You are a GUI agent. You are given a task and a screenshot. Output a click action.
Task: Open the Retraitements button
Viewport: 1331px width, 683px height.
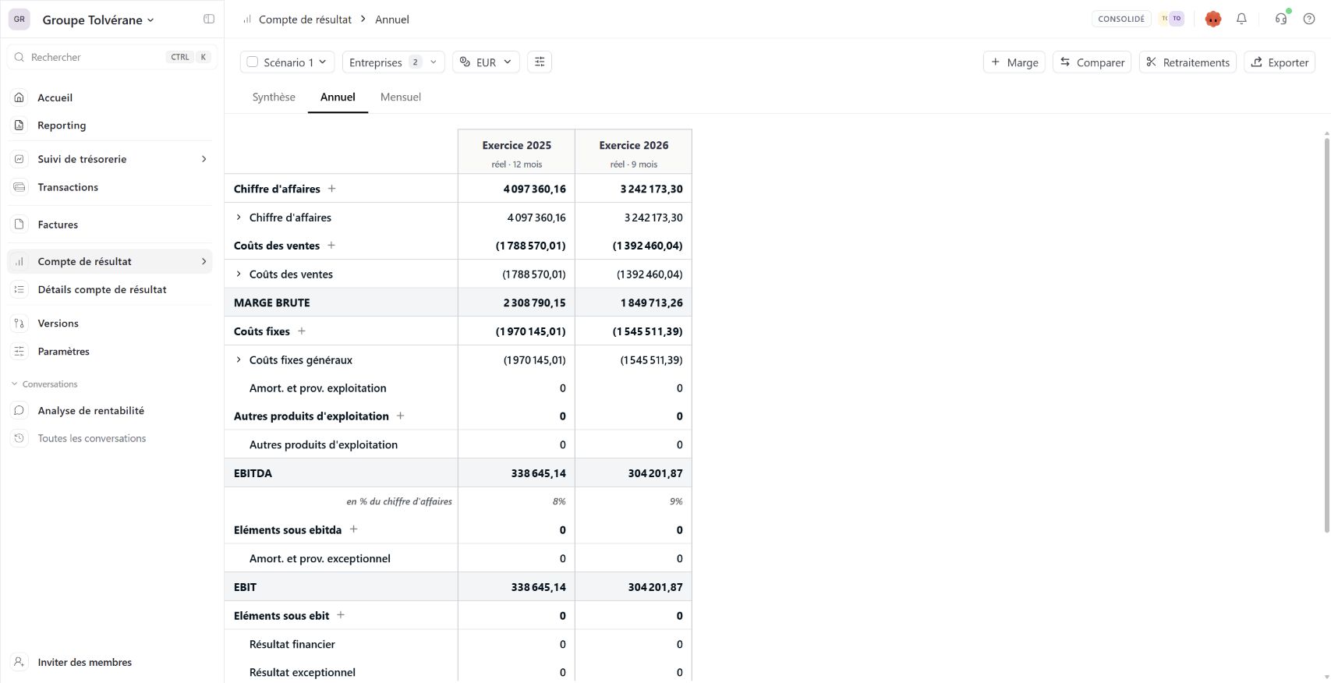point(1188,62)
